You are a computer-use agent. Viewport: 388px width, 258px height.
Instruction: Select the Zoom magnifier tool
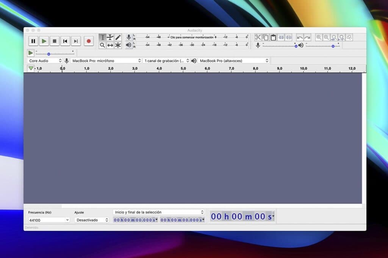[102, 45]
